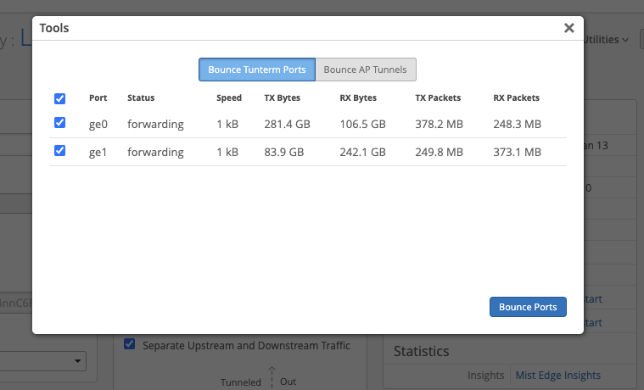Uncheck the ge0 port checkbox
The height and width of the screenshot is (390, 644).
(59, 123)
